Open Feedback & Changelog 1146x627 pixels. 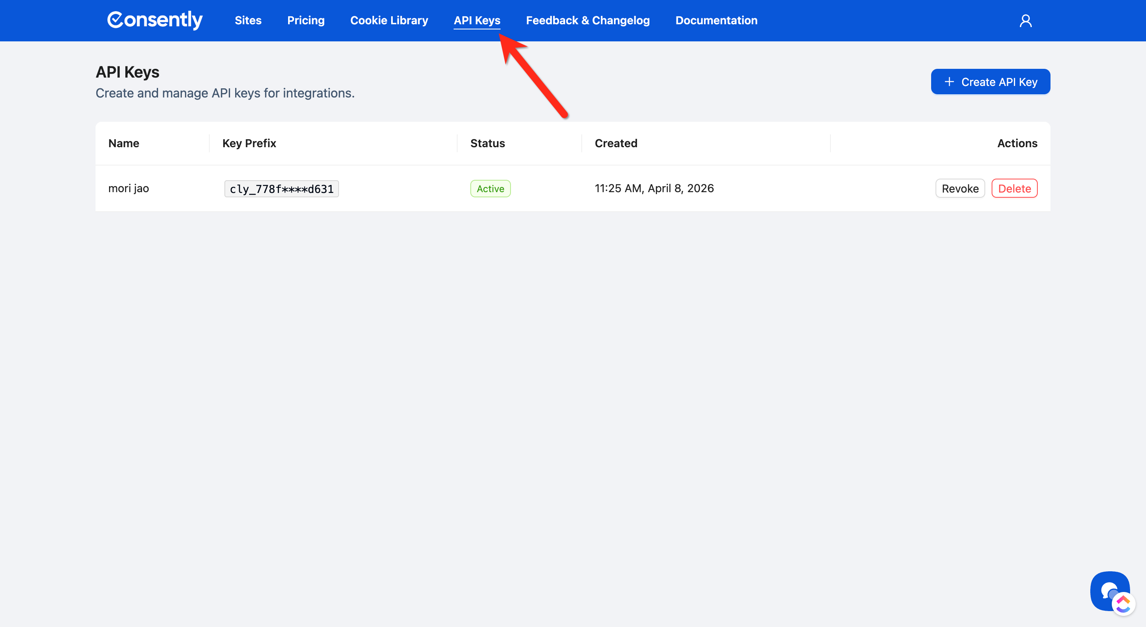(588, 20)
